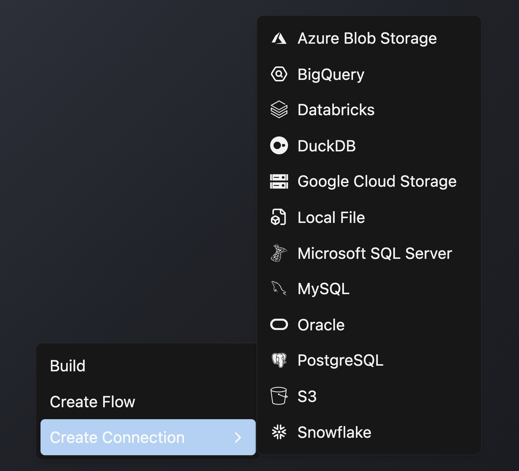Image resolution: width=519 pixels, height=471 pixels.
Task: Choose Create Flow menu entry
Action: pyautogui.click(x=92, y=402)
